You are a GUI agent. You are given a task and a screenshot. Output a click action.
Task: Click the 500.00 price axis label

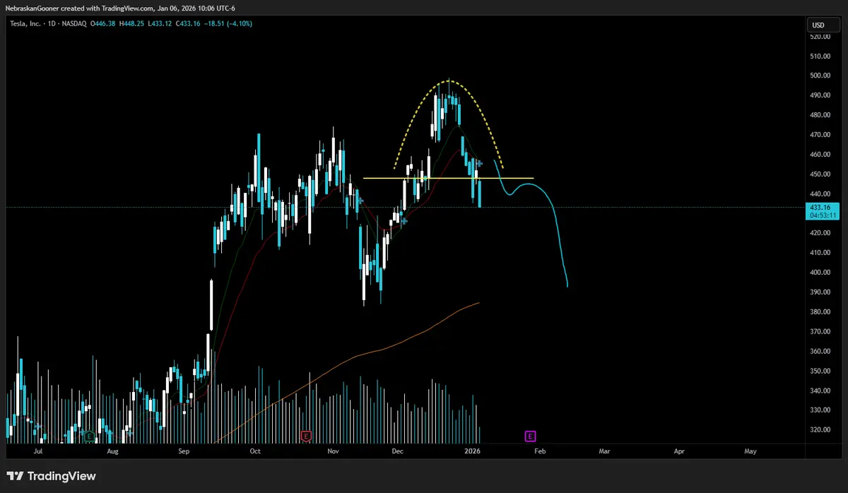tap(820, 76)
